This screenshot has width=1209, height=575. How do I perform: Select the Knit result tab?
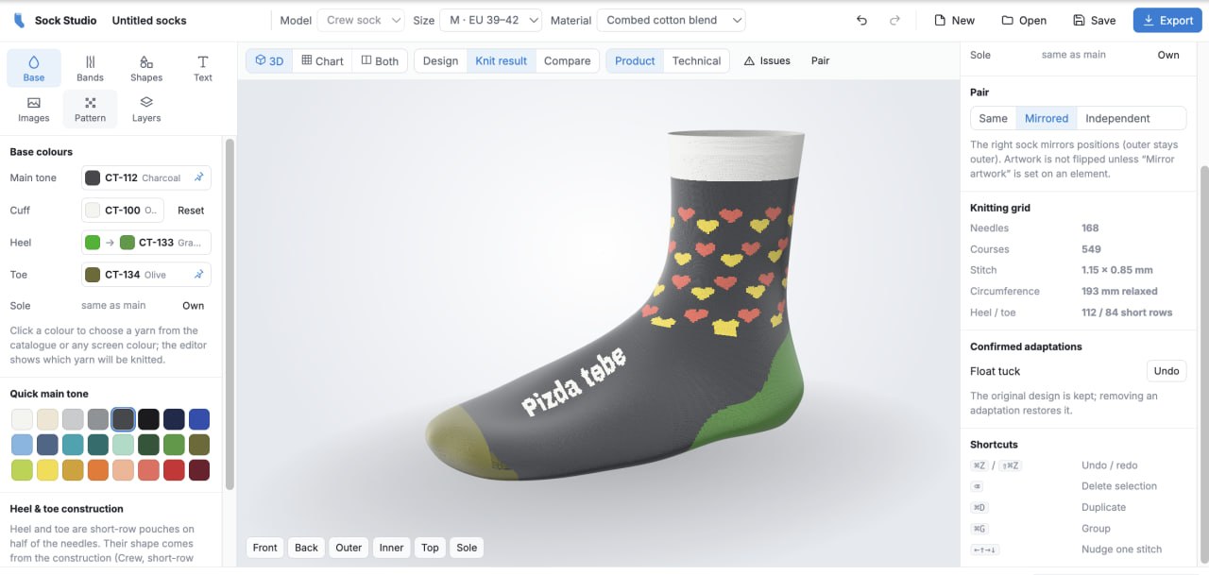(501, 60)
